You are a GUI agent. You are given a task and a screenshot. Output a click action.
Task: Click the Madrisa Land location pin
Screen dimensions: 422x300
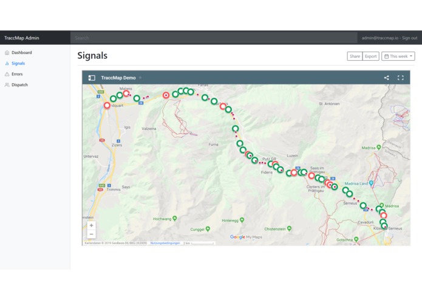[372, 183]
